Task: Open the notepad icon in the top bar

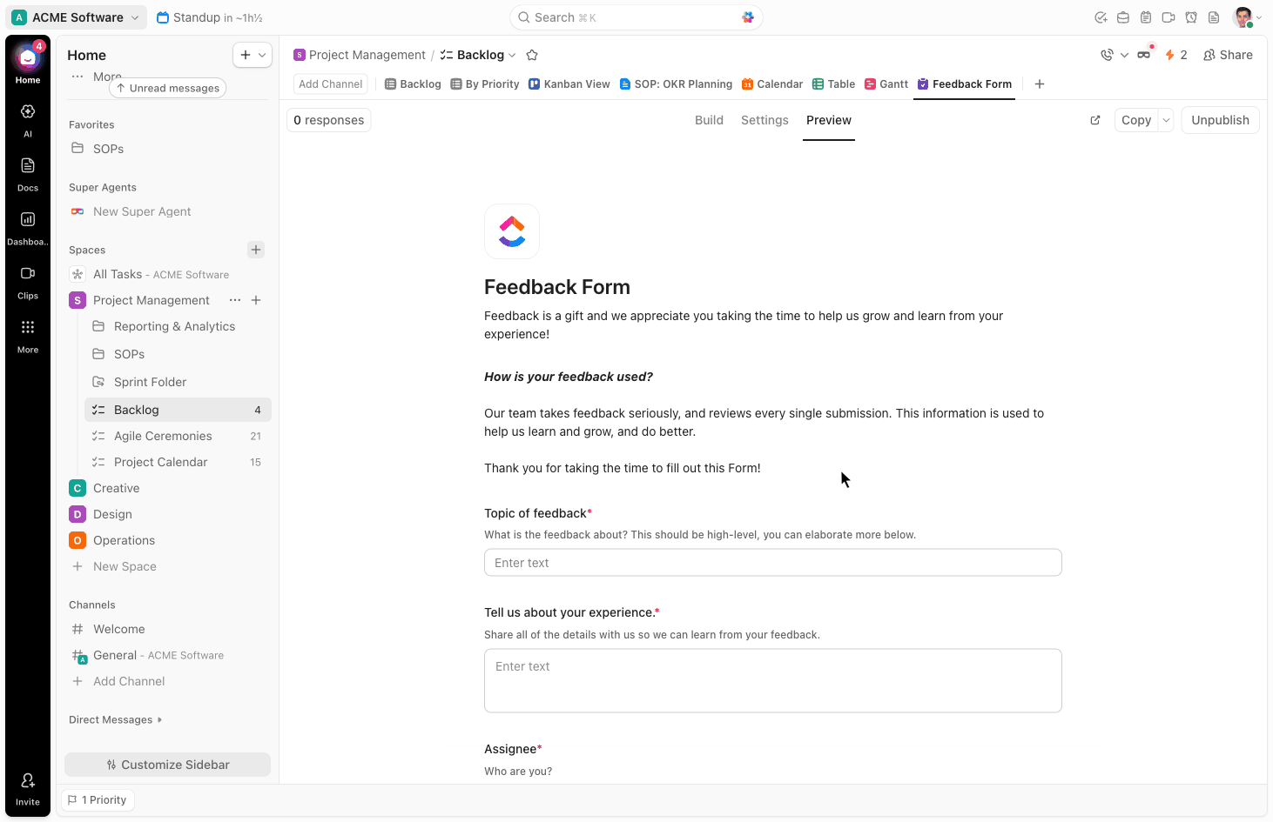Action: 1145,17
